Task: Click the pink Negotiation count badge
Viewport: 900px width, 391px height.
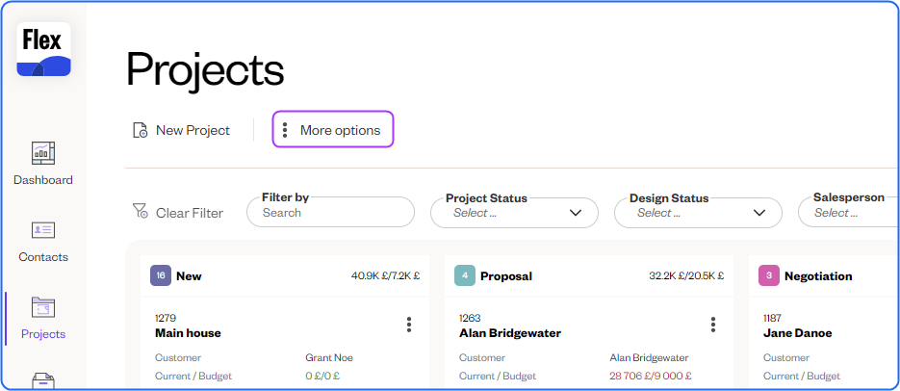Action: pyautogui.click(x=769, y=275)
